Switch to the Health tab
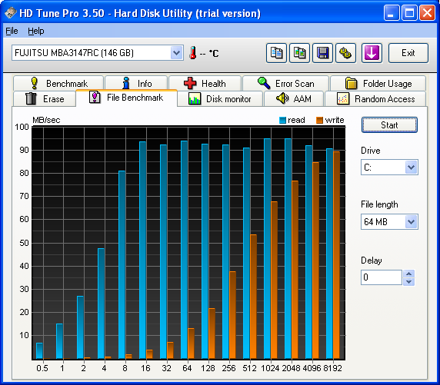 point(205,83)
